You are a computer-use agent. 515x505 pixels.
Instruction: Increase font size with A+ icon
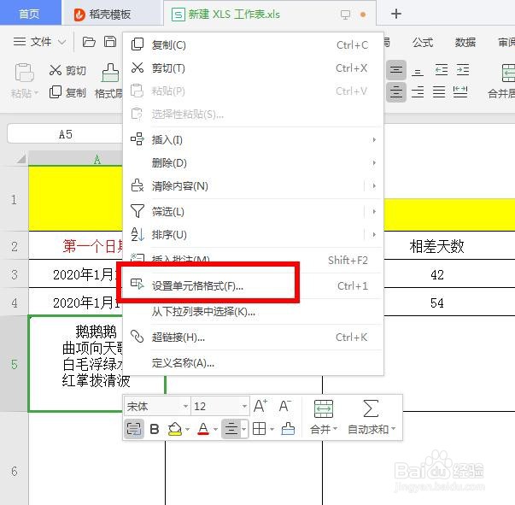pos(260,406)
